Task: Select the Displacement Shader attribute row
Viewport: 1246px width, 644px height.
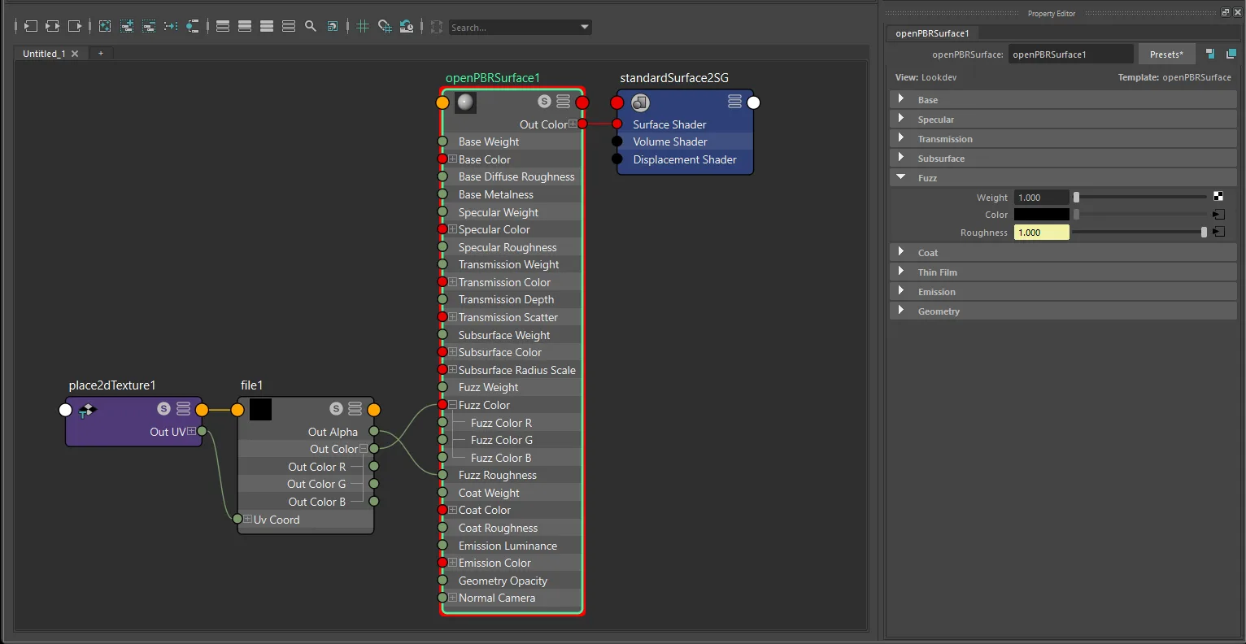Action: point(685,159)
